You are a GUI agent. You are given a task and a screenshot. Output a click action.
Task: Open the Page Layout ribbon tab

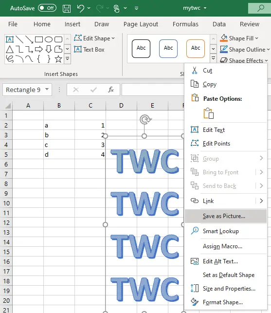point(141,24)
